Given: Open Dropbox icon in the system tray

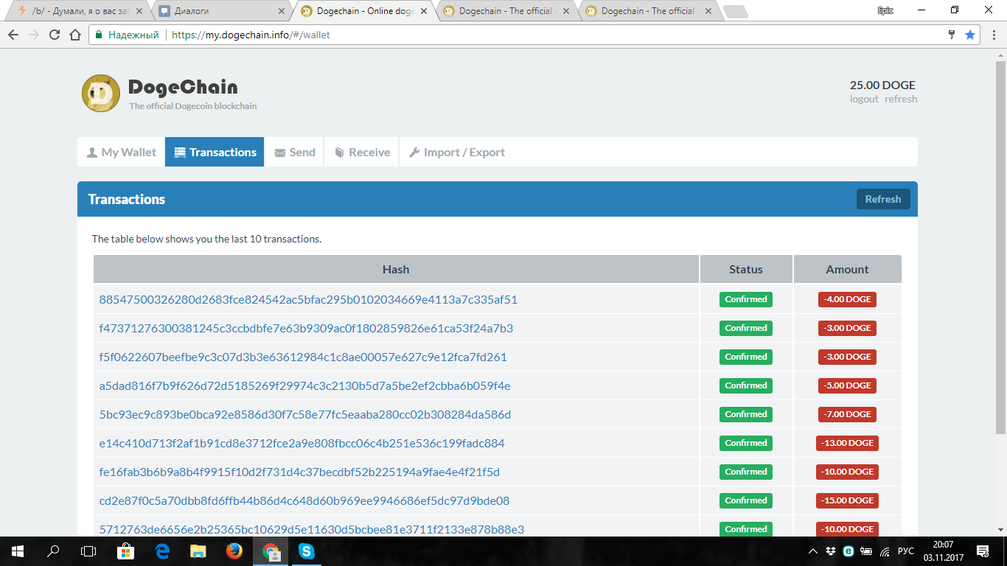Looking at the screenshot, I should pos(831,551).
